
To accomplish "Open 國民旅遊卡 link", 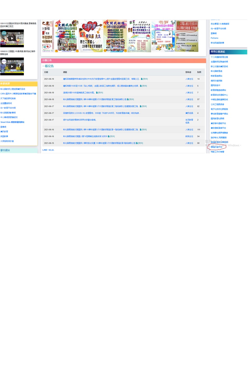I will click(215, 86).
